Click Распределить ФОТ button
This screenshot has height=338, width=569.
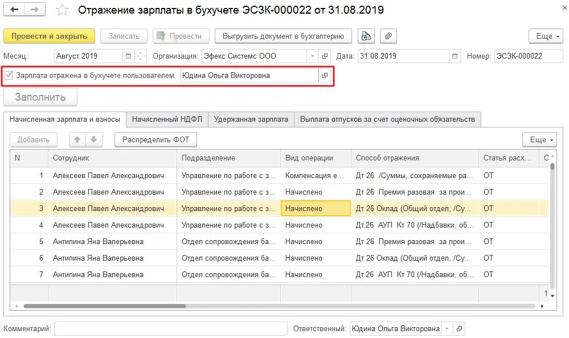(x=155, y=139)
